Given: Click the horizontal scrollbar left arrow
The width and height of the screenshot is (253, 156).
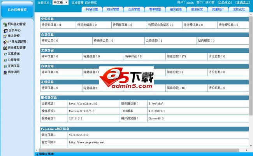Looking at the screenshot, I should tap(37, 150).
